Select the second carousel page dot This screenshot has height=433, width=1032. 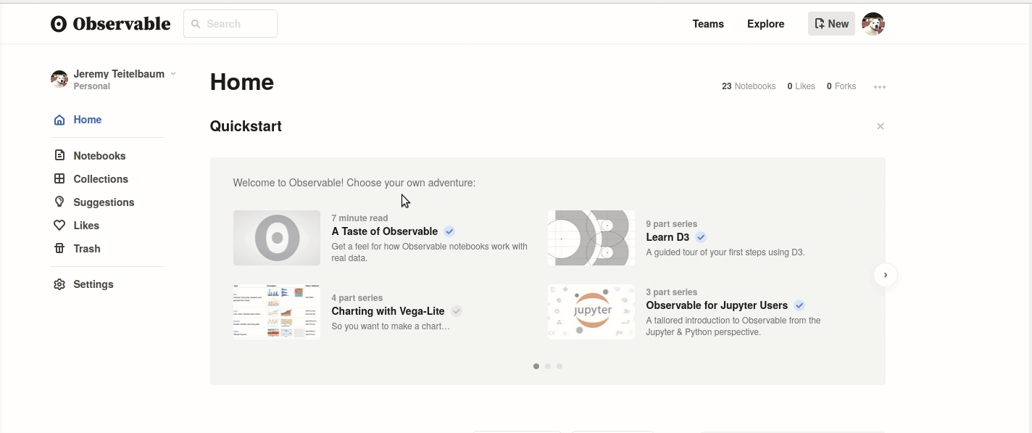pos(548,366)
